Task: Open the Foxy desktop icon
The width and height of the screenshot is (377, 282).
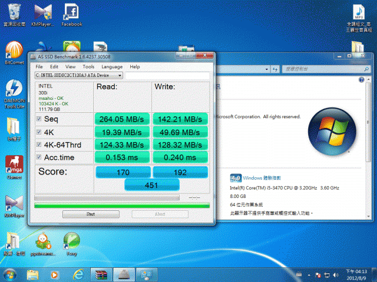Action: coord(72,244)
